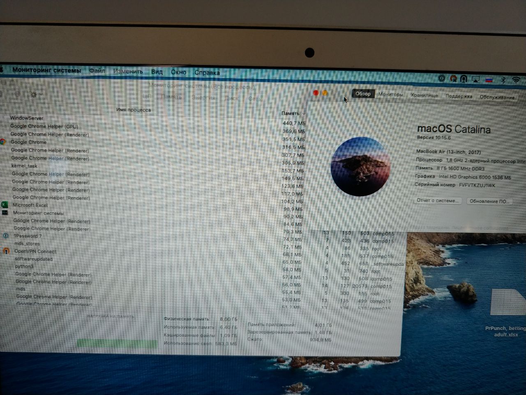Open the orange OpenVPN menu bar icon
Image resolution: width=526 pixels, height=395 pixels.
point(453,78)
